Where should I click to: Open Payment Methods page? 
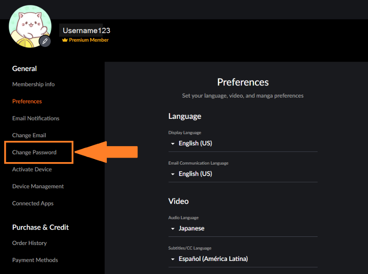coord(35,260)
